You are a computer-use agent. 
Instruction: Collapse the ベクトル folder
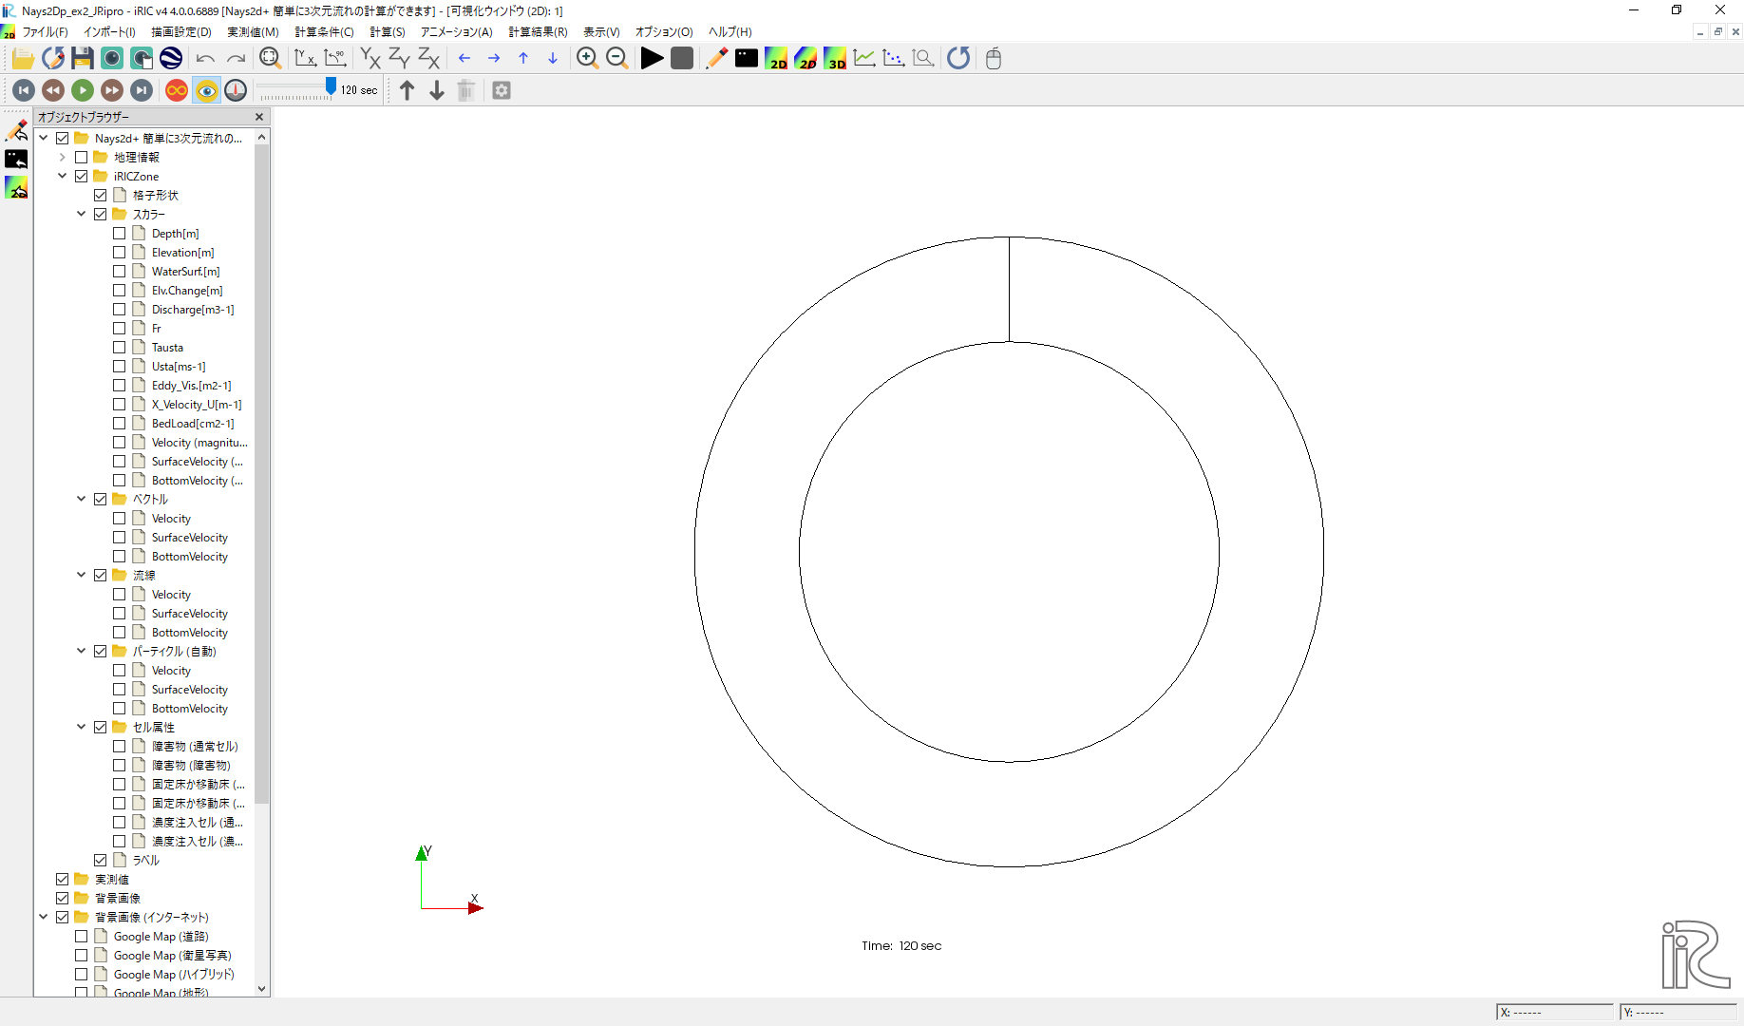coord(82,499)
